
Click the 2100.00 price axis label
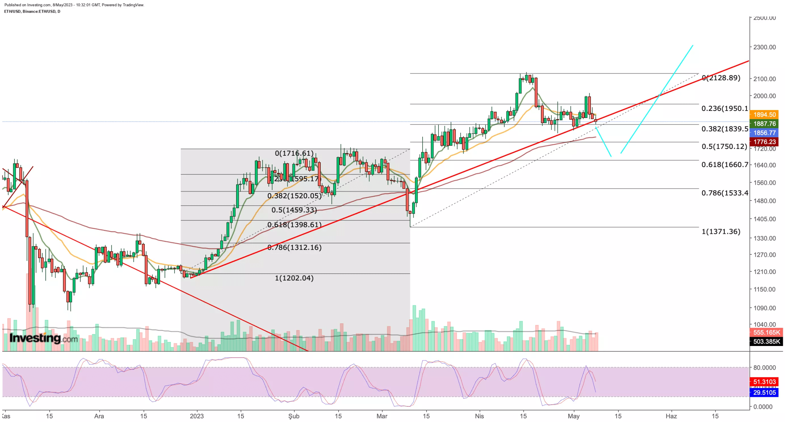coord(764,79)
